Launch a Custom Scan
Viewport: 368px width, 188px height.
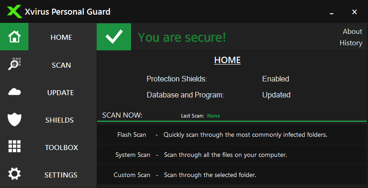(132, 175)
